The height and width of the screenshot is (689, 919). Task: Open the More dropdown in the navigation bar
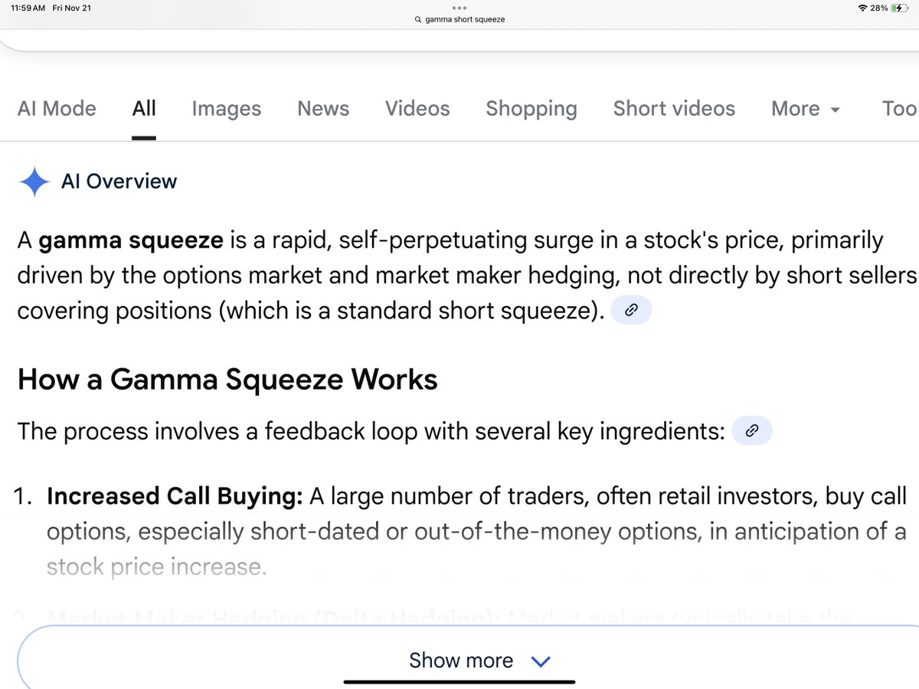(804, 109)
